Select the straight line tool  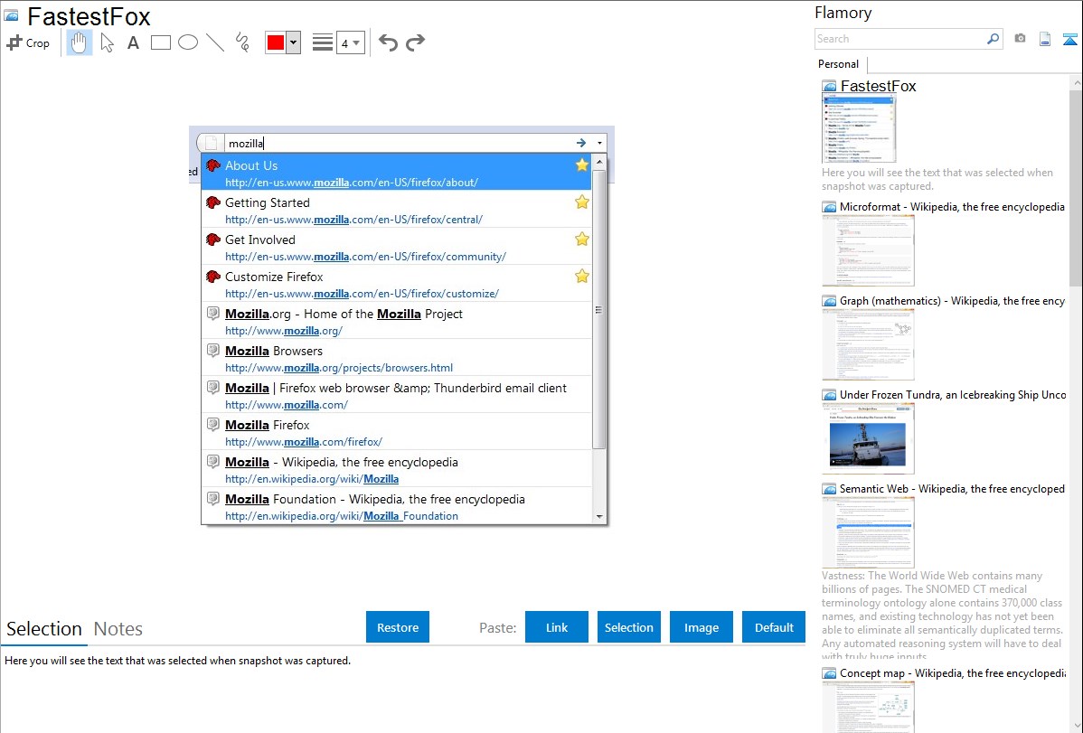point(215,42)
